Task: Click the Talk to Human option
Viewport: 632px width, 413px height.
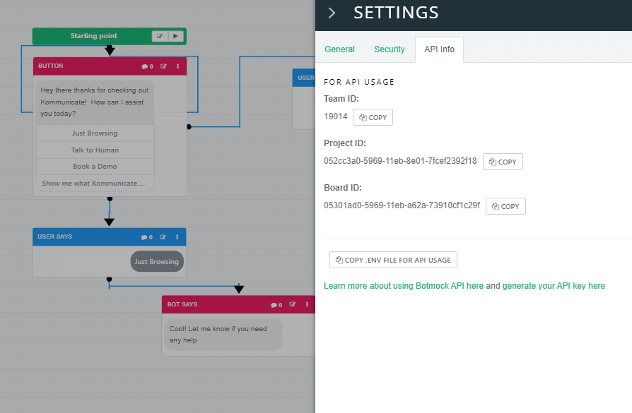Action: click(x=95, y=150)
